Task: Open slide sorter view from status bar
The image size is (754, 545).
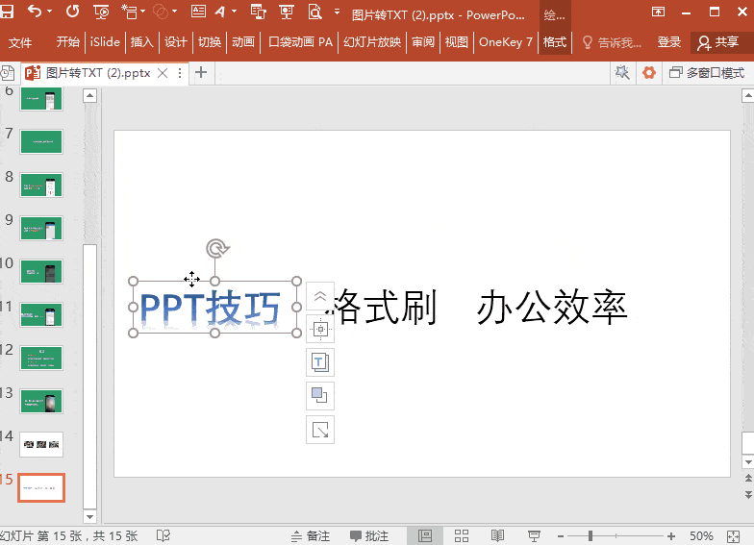Action: 461,535
